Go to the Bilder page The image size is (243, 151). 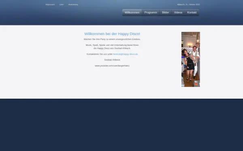[x=166, y=12]
